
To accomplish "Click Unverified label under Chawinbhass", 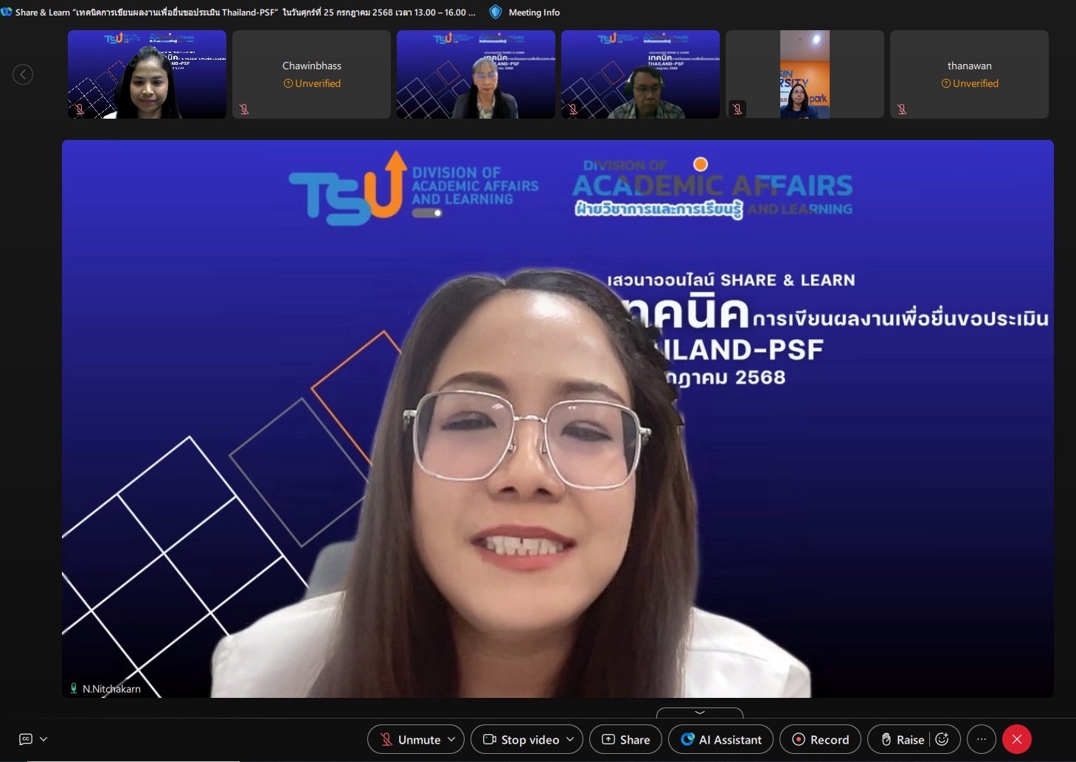I will [x=312, y=83].
